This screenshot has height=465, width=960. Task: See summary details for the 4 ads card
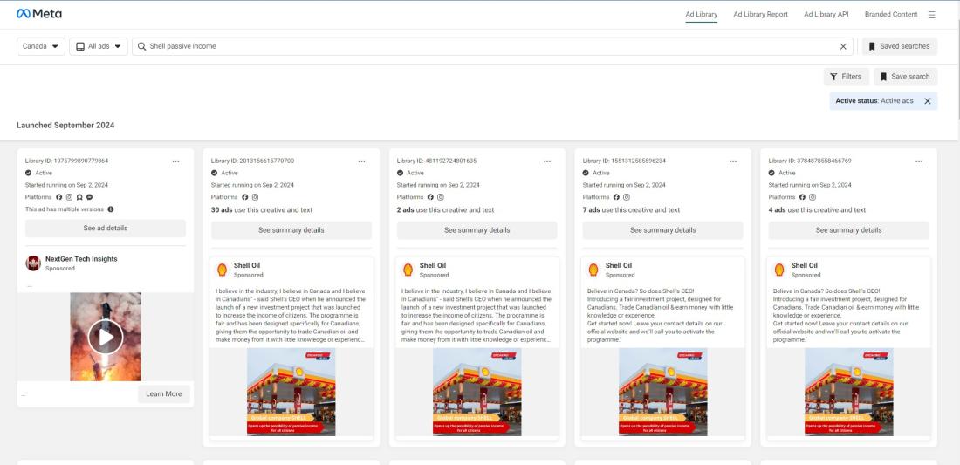(x=848, y=230)
